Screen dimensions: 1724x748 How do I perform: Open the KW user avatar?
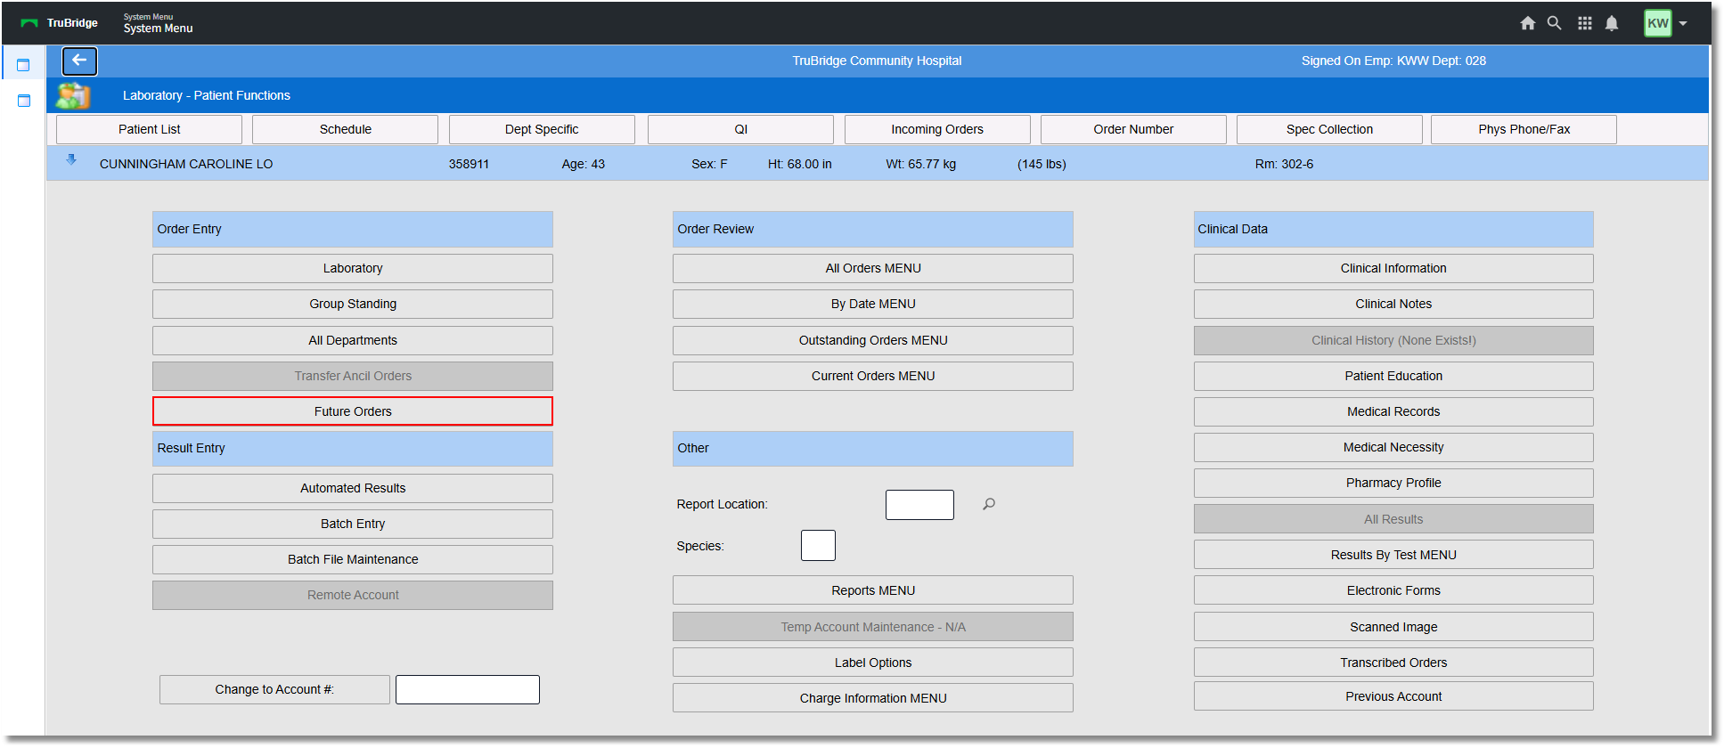1657,23
